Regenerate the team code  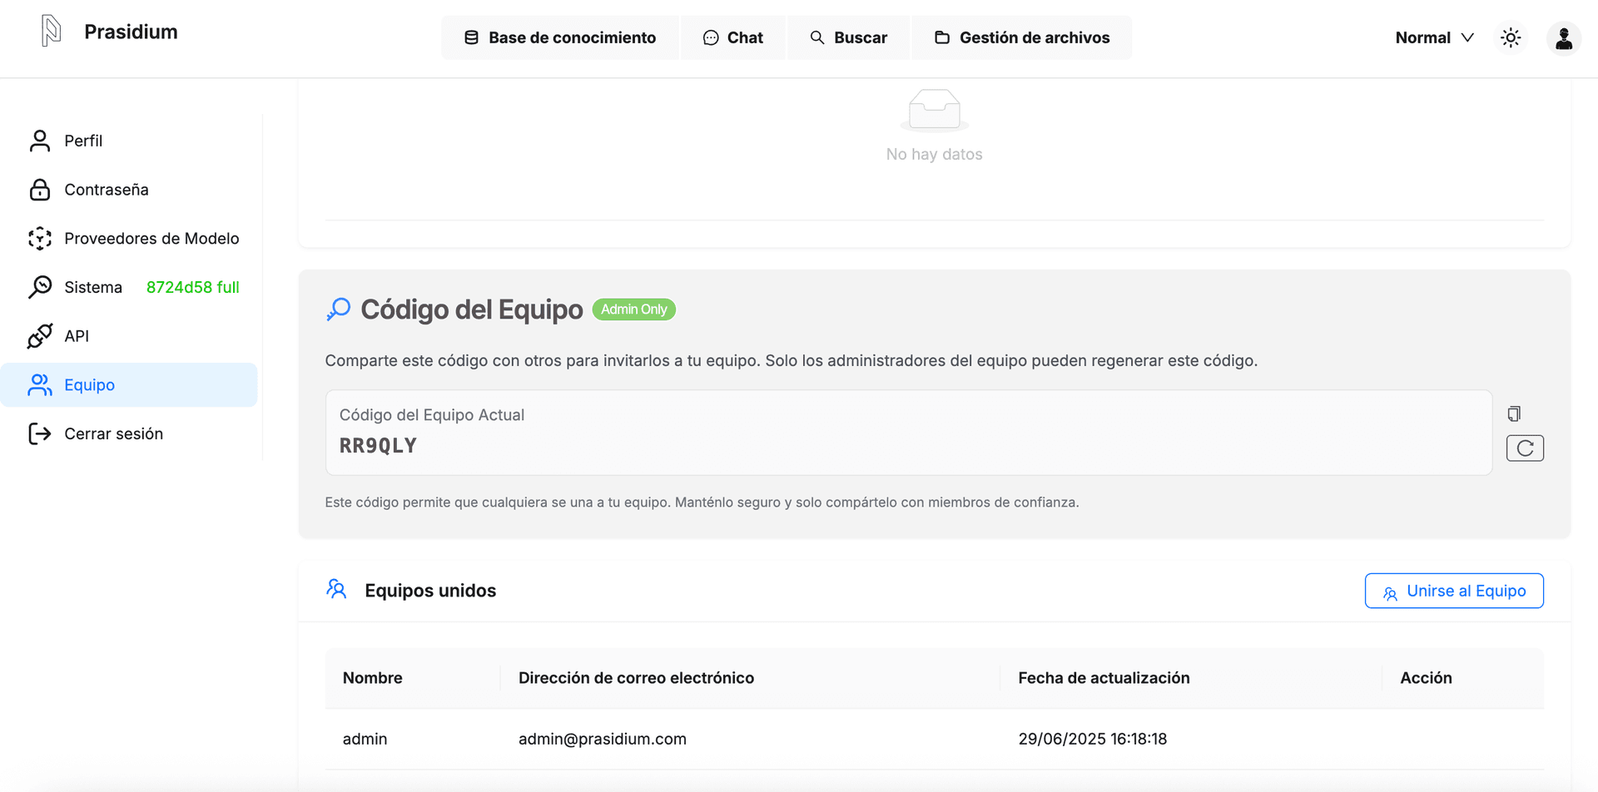click(1525, 448)
